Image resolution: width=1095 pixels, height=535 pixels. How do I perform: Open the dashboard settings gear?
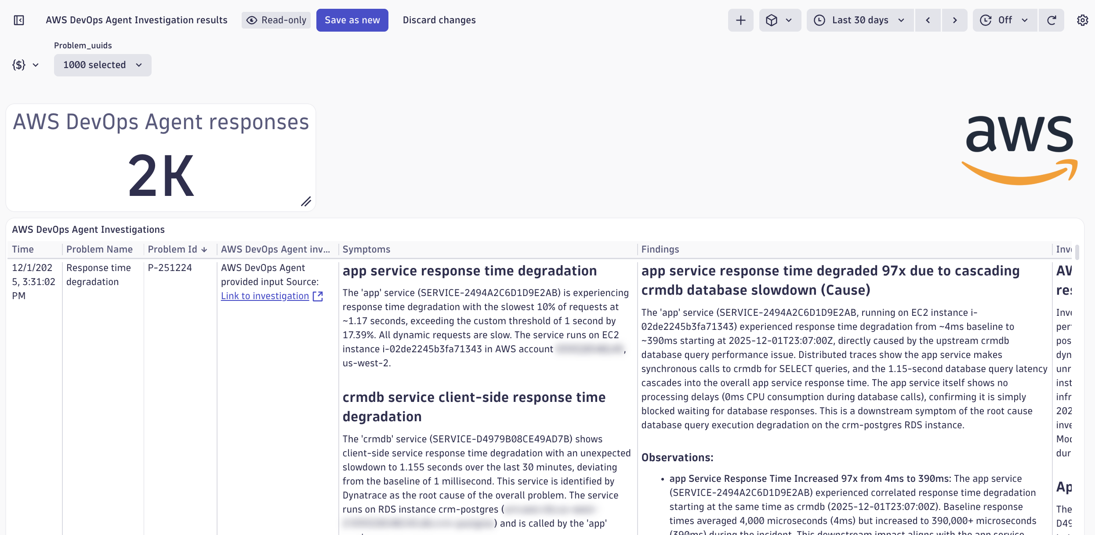click(1082, 20)
